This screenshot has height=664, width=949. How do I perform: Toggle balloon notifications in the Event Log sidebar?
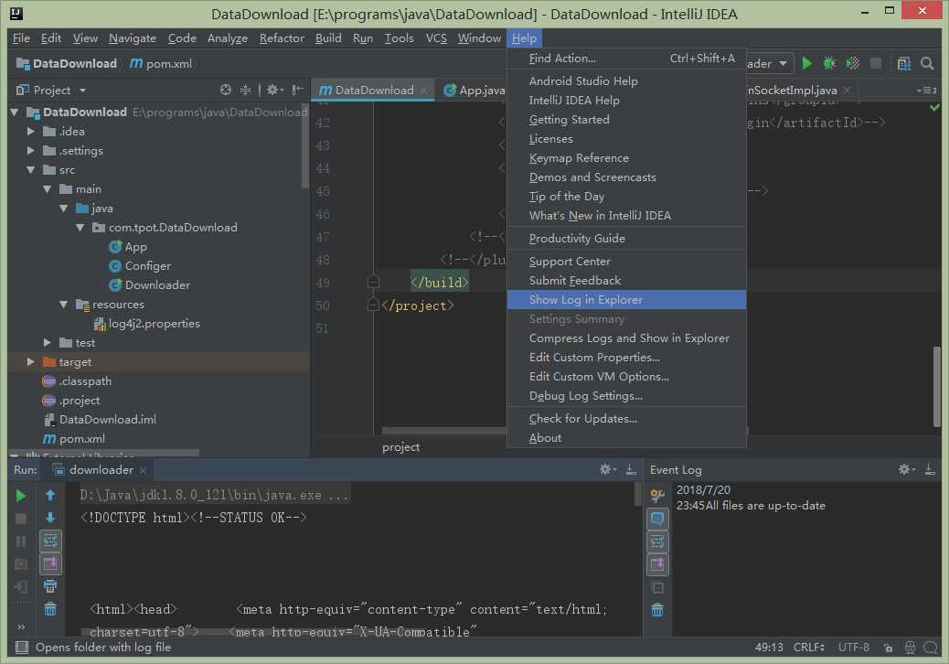tap(657, 519)
